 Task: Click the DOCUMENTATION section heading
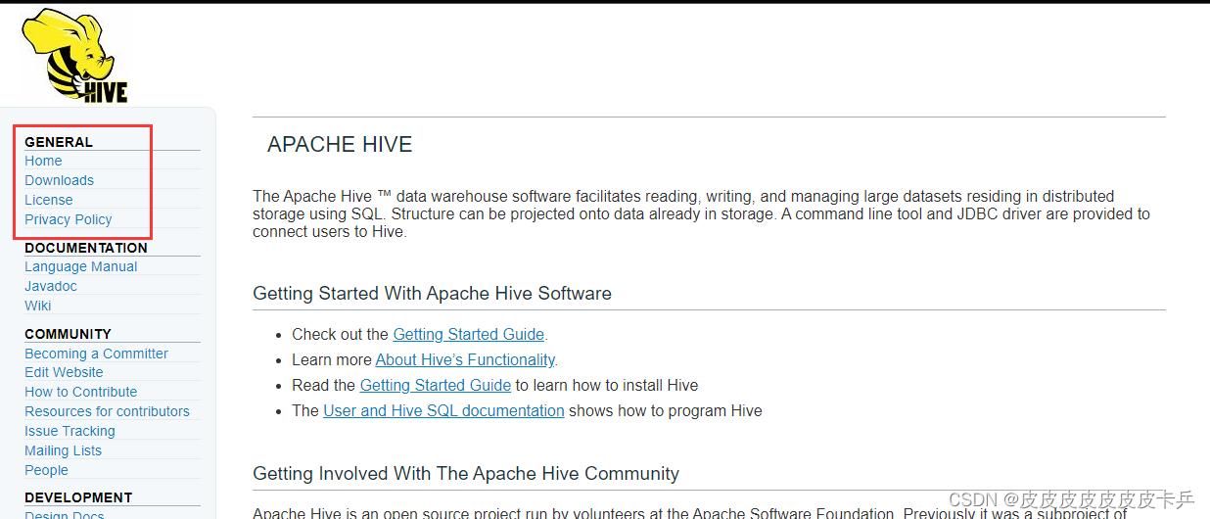click(86, 248)
